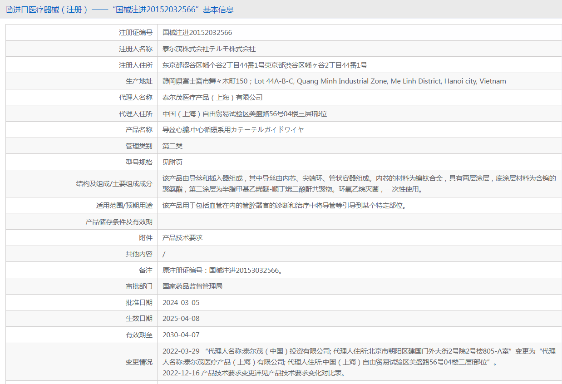Click the 批准日期 label
562x384 pixels.
(x=139, y=303)
